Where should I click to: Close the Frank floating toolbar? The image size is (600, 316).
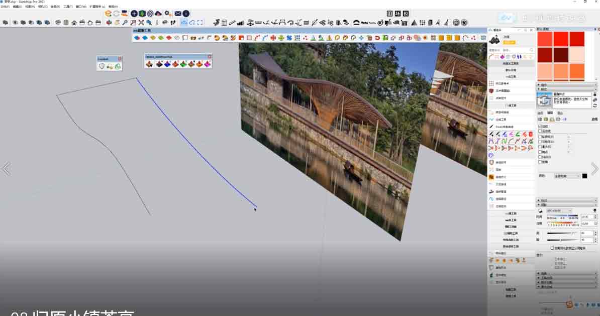210,57
